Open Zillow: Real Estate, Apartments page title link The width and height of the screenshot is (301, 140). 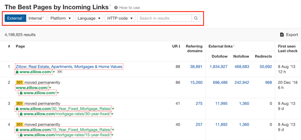(x=69, y=67)
